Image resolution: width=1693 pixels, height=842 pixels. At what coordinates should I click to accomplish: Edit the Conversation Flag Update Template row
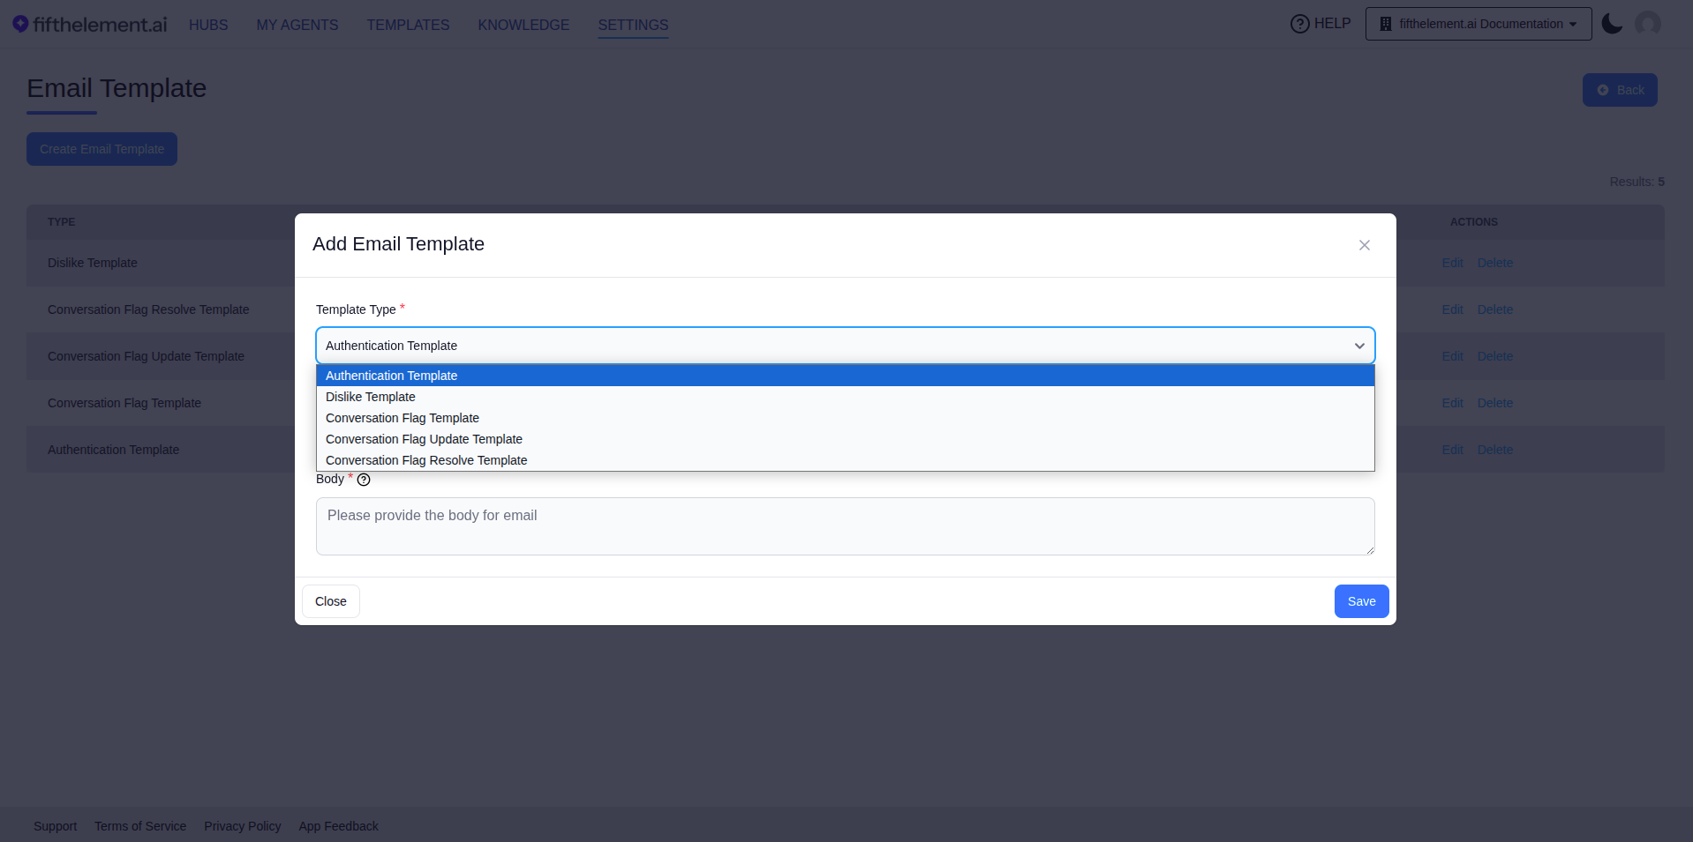click(1452, 356)
